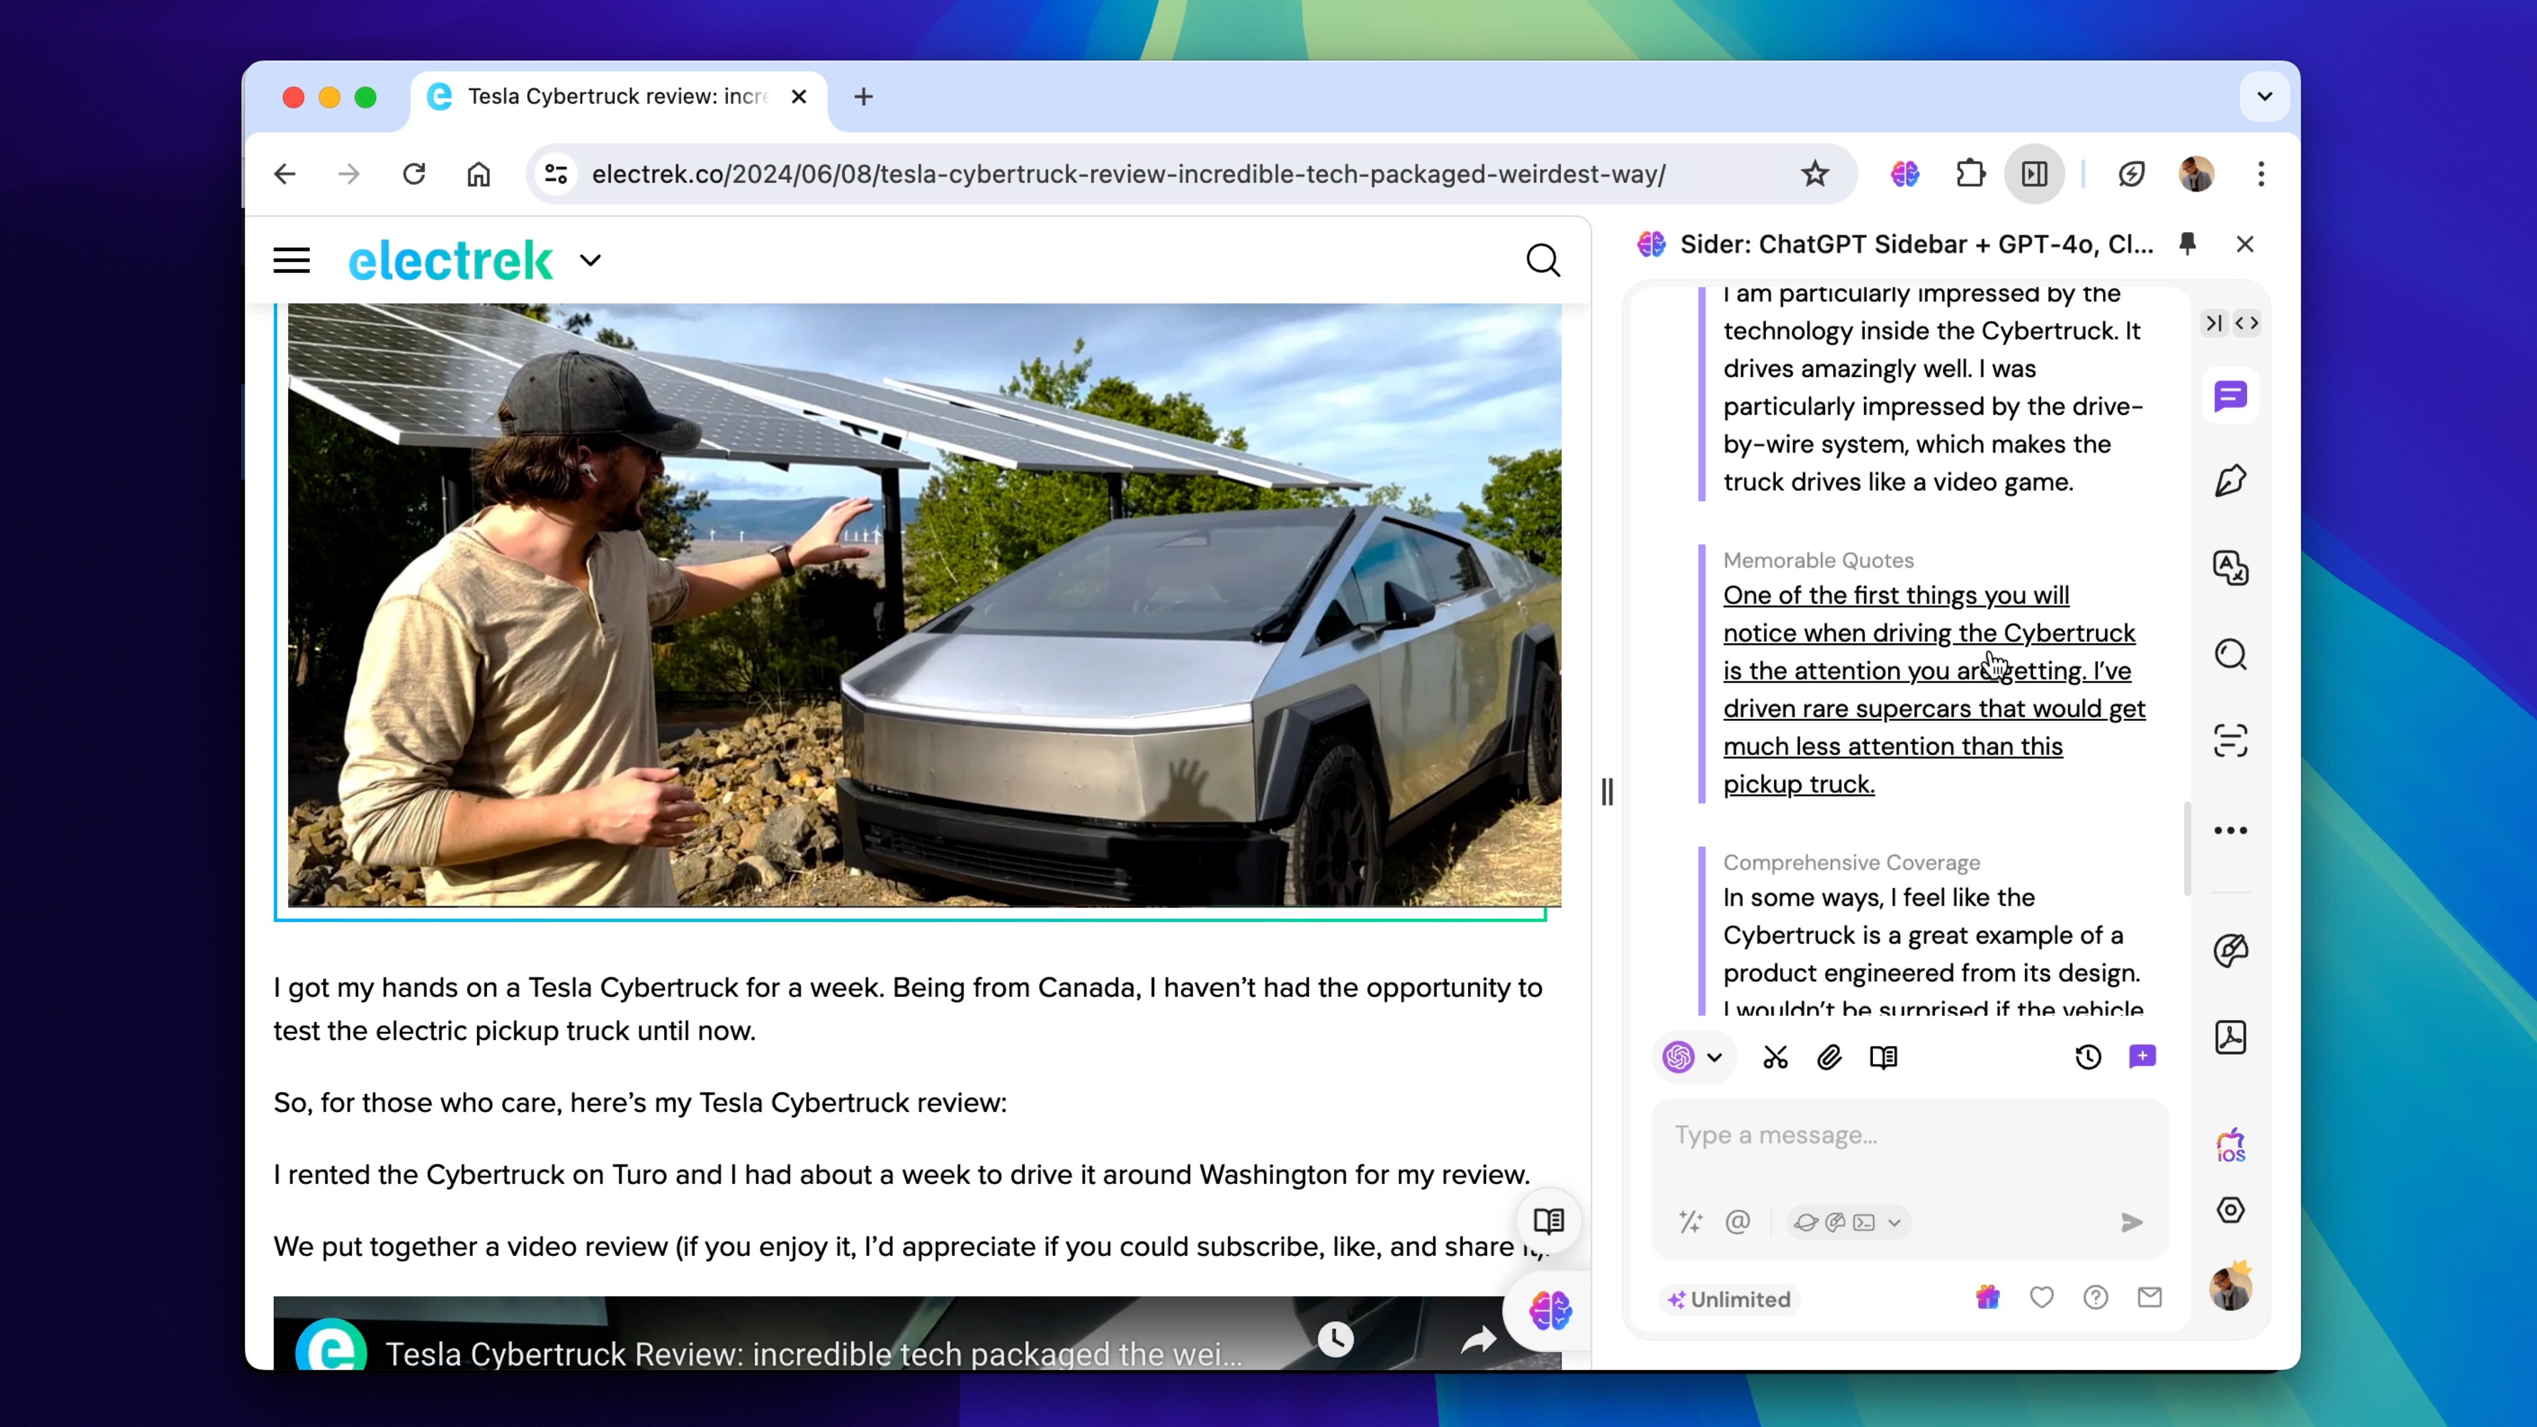
Task: Pin the Sider side panel
Action: [x=2188, y=243]
